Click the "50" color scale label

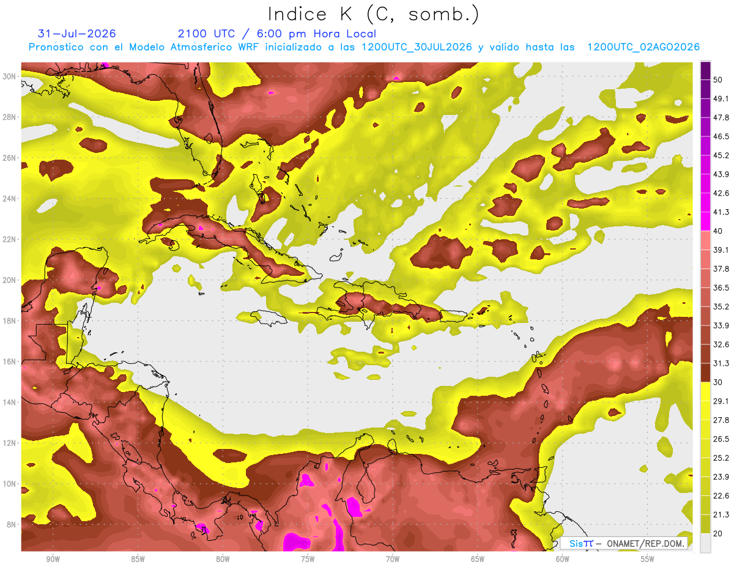click(x=718, y=80)
